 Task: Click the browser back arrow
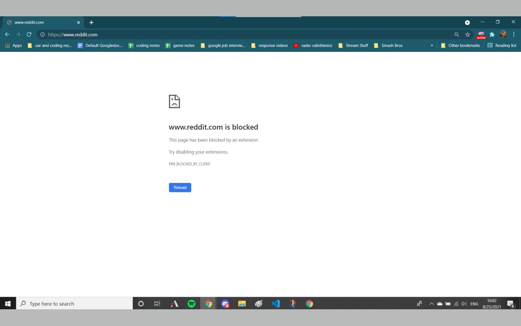7,35
